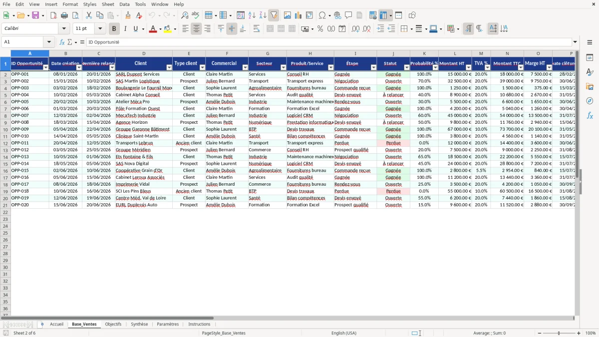The width and height of the screenshot is (599, 337).
Task: Toggle Center Vertically alignment
Action: 232,29
